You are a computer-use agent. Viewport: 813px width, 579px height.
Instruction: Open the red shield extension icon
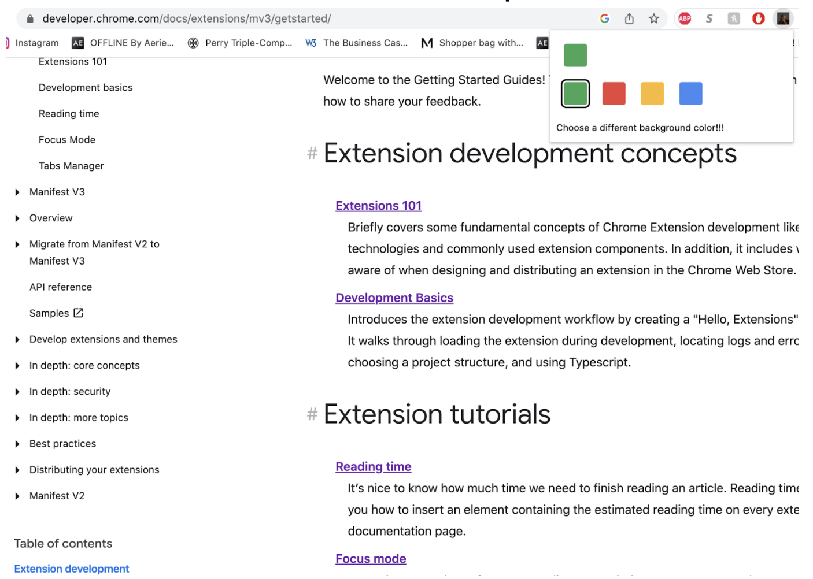tap(758, 19)
